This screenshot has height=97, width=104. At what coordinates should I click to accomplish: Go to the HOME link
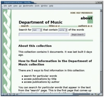click(x=73, y=13)
